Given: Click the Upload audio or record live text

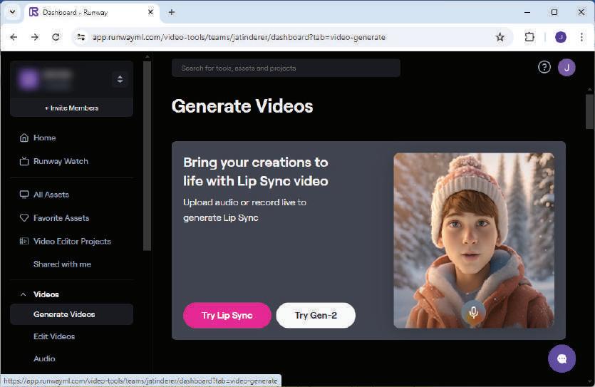Looking at the screenshot, I should (x=244, y=210).
